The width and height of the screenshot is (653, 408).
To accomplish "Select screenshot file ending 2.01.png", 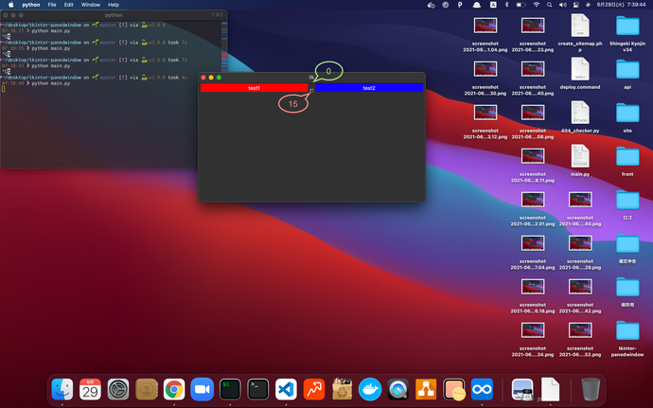I will [x=533, y=208].
